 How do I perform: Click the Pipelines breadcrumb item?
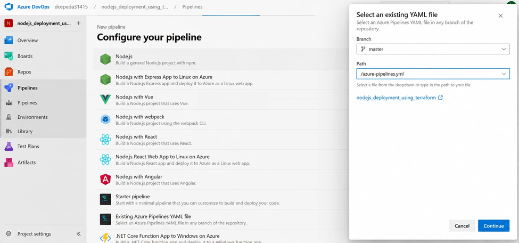[192, 6]
